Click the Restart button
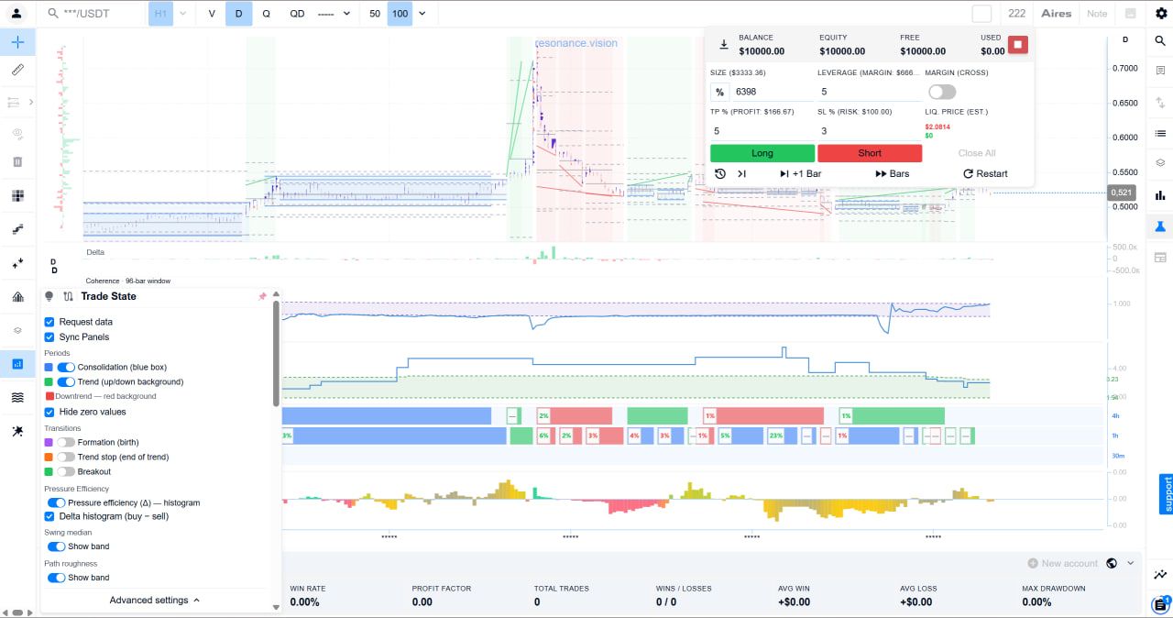The image size is (1173, 618). point(985,173)
